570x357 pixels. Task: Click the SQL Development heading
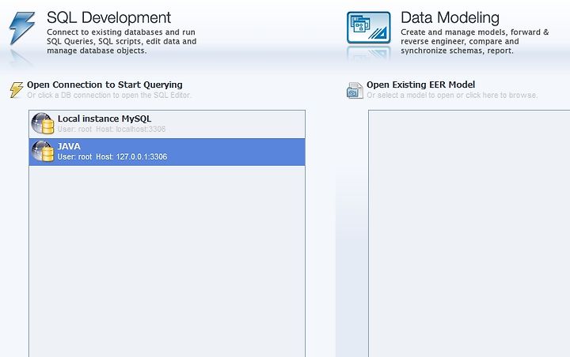click(x=108, y=17)
